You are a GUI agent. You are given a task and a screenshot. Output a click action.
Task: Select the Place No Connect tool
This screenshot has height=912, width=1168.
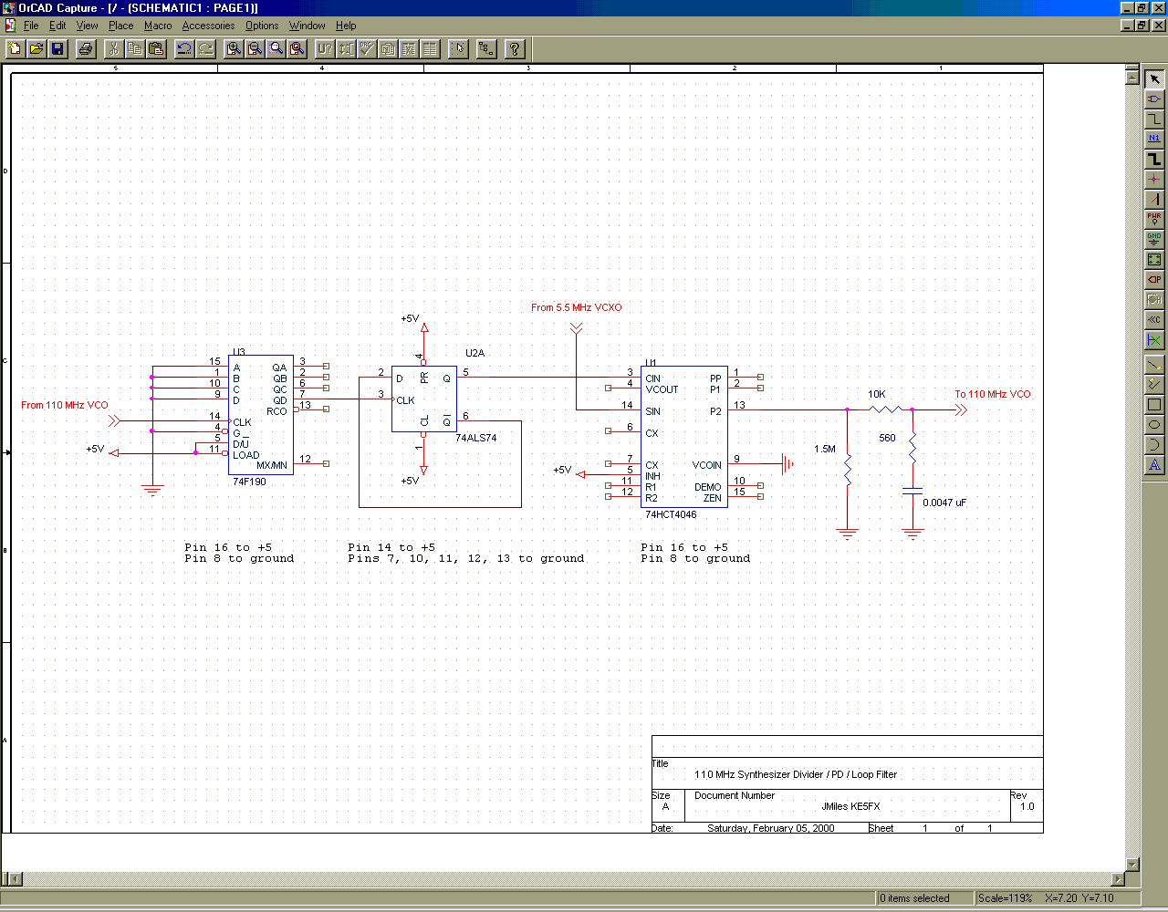(1154, 339)
